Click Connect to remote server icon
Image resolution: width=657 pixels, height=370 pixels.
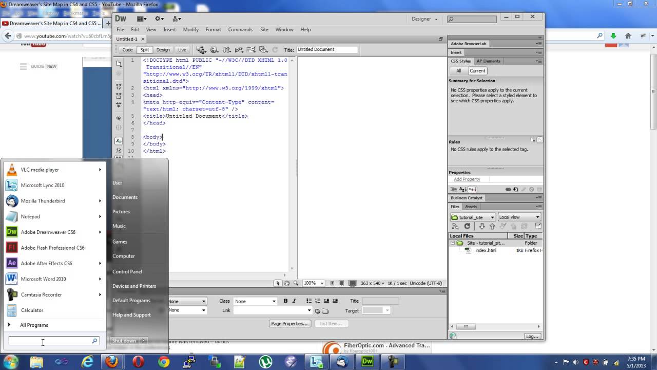[x=455, y=226]
